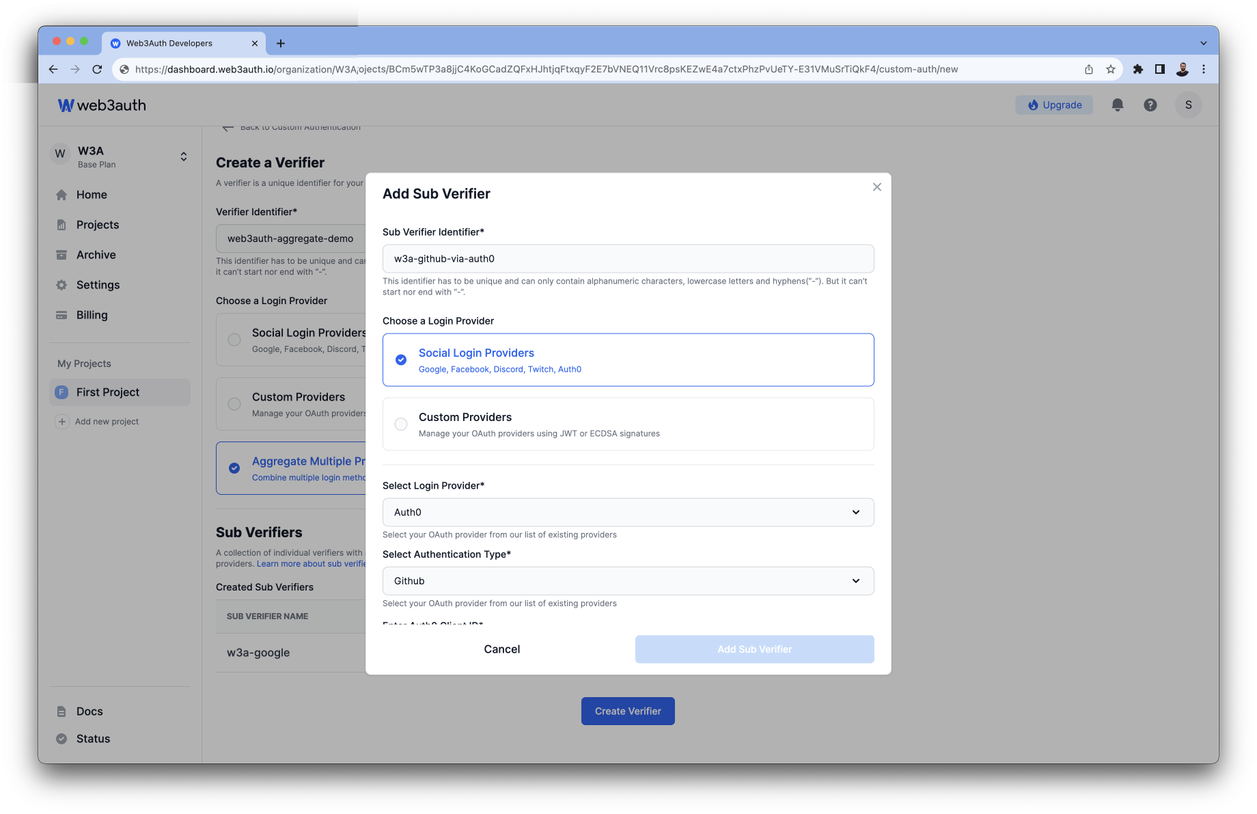Open a new browser tab
Viewport: 1257px width, 814px height.
[x=281, y=43]
